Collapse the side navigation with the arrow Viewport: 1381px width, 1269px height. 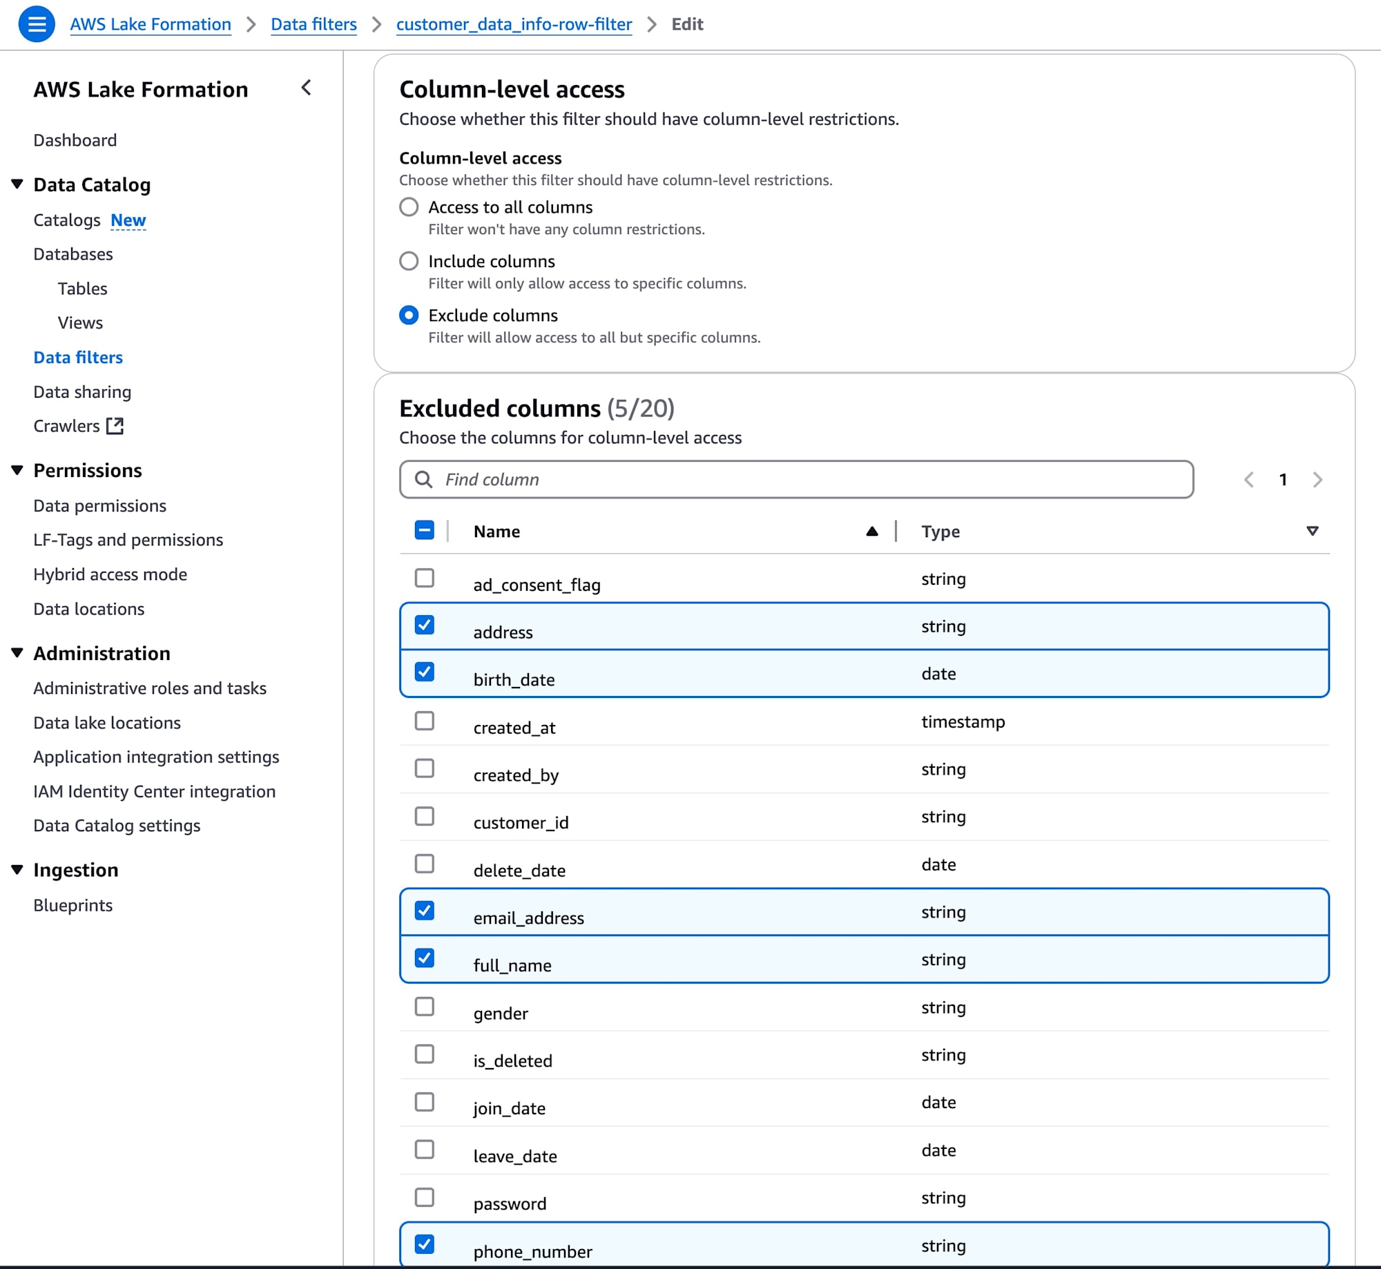tap(307, 88)
